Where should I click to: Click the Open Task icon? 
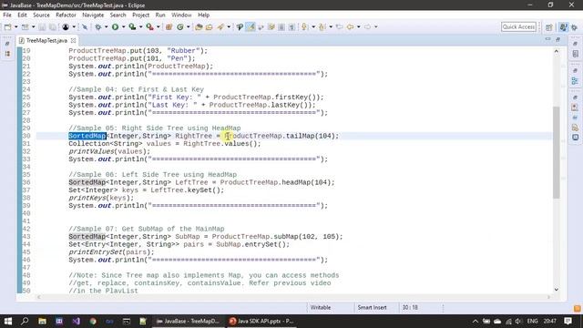click(x=210, y=27)
